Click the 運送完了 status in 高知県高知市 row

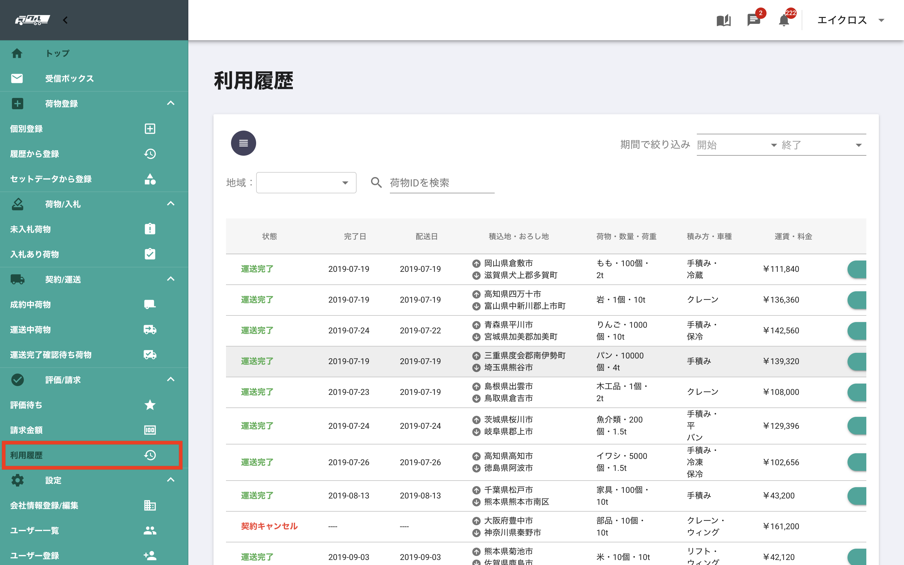pyautogui.click(x=257, y=462)
